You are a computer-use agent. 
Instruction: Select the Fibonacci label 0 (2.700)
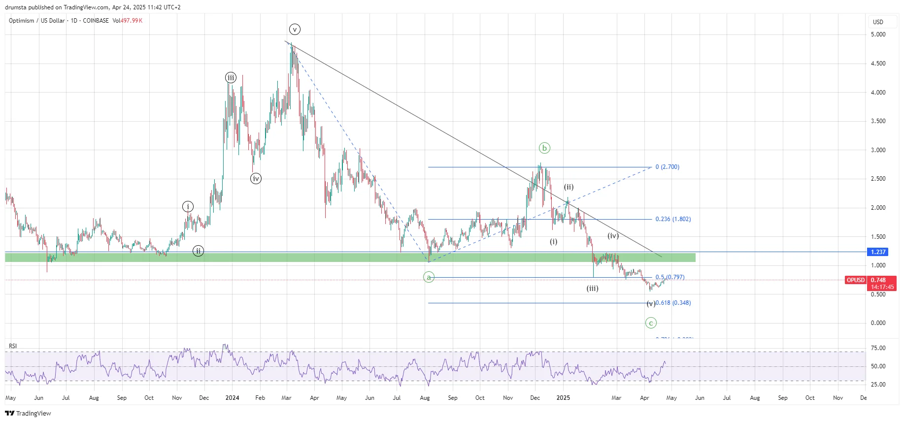(668, 167)
